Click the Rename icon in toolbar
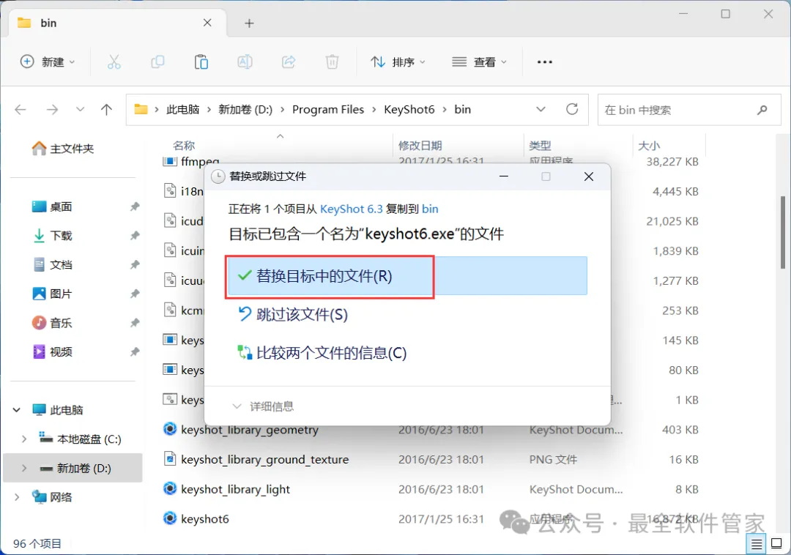The image size is (791, 555). tap(245, 62)
